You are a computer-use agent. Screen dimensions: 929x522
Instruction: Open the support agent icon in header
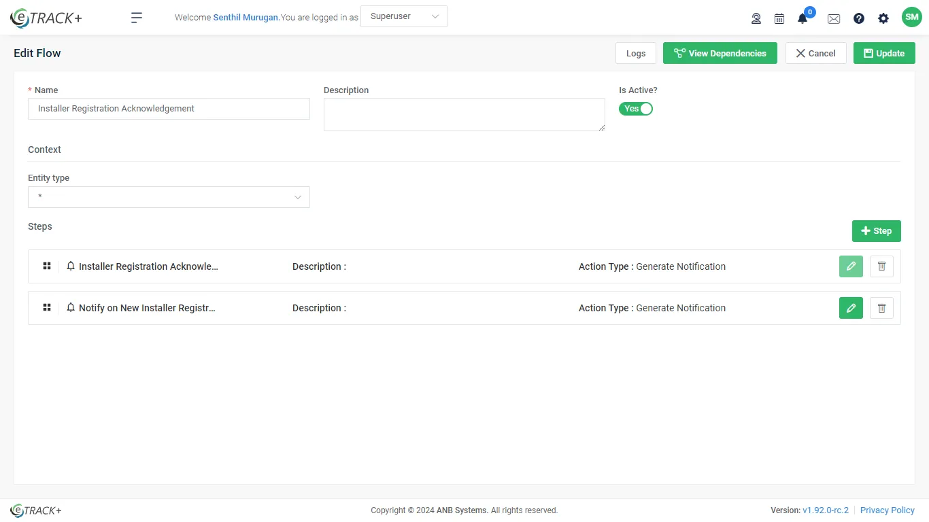point(756,18)
